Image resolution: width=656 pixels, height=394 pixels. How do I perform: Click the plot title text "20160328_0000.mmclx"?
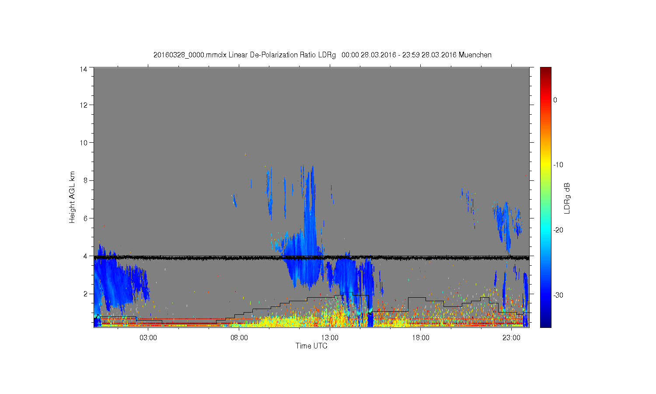(190, 55)
